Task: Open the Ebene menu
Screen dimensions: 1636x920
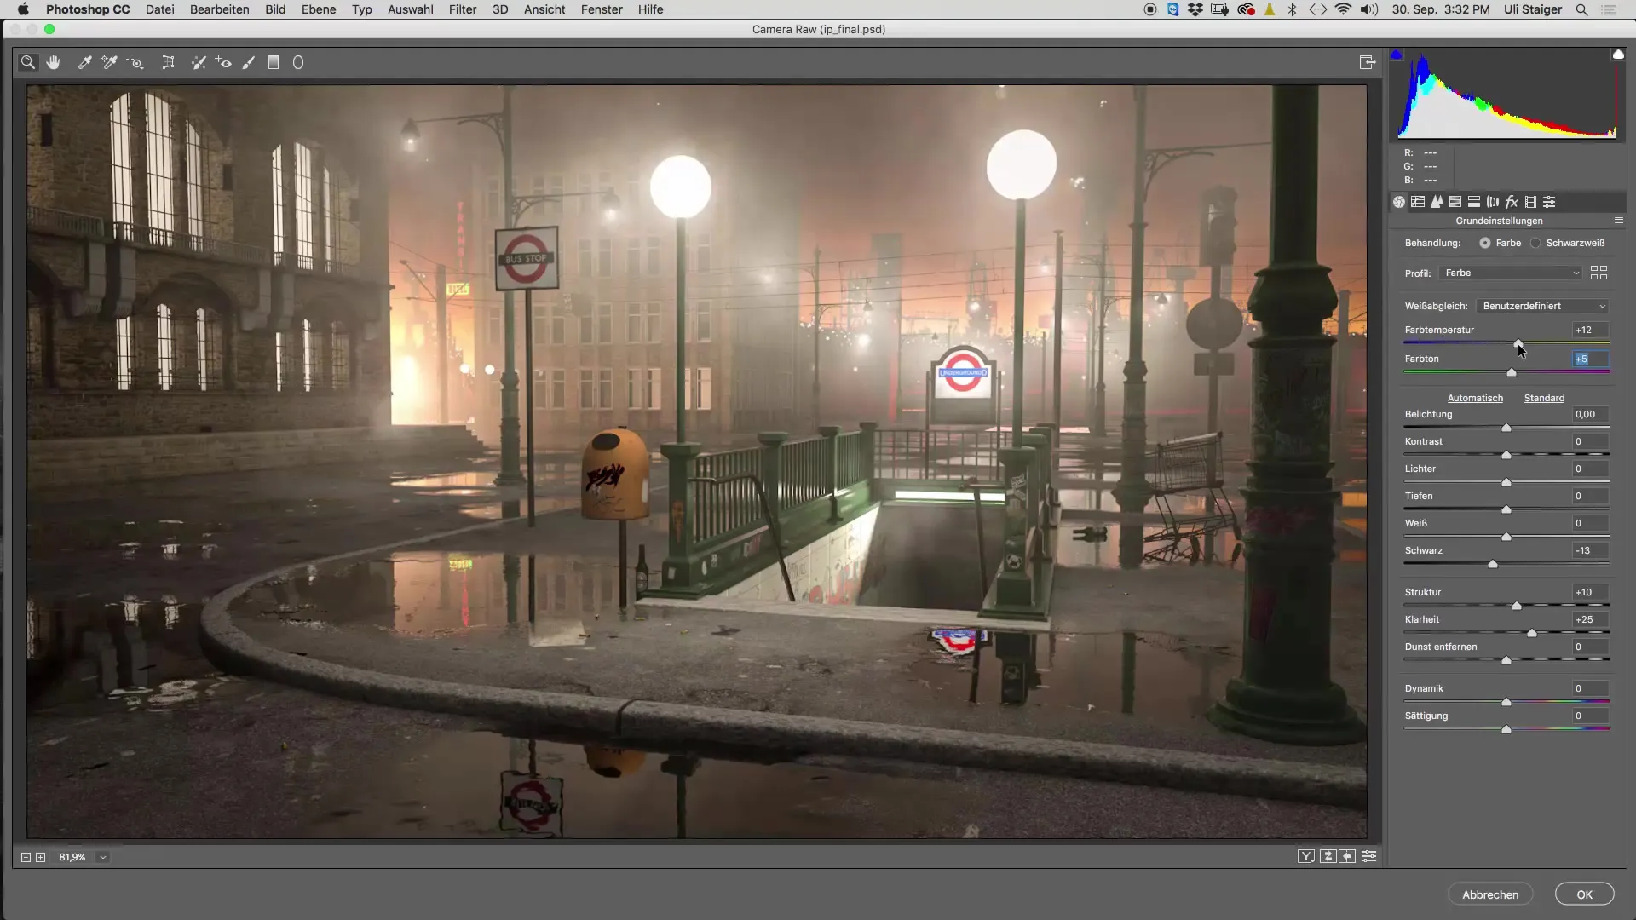Action: [x=318, y=9]
